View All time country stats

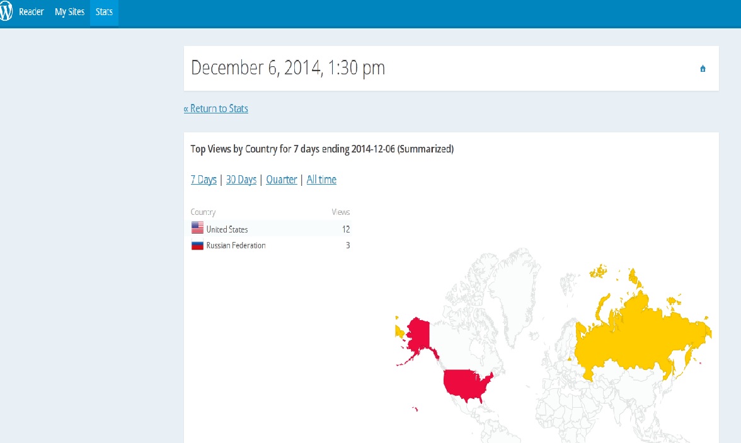coord(321,180)
